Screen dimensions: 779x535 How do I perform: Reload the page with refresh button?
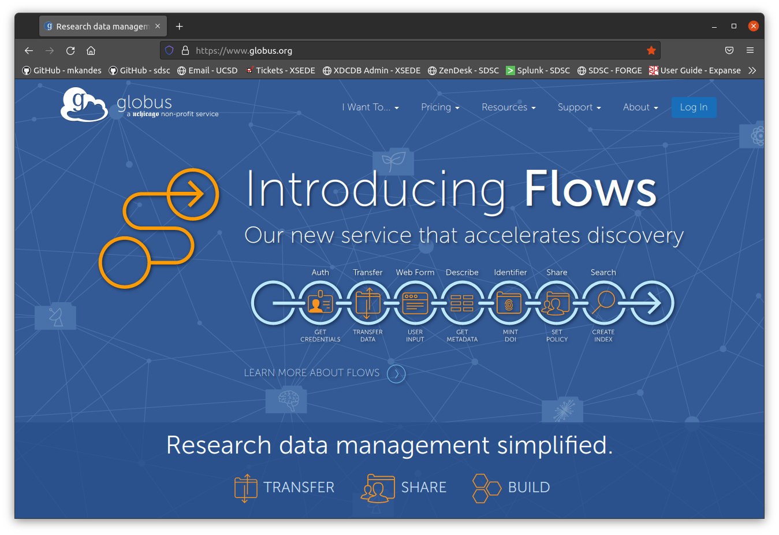pyautogui.click(x=70, y=50)
